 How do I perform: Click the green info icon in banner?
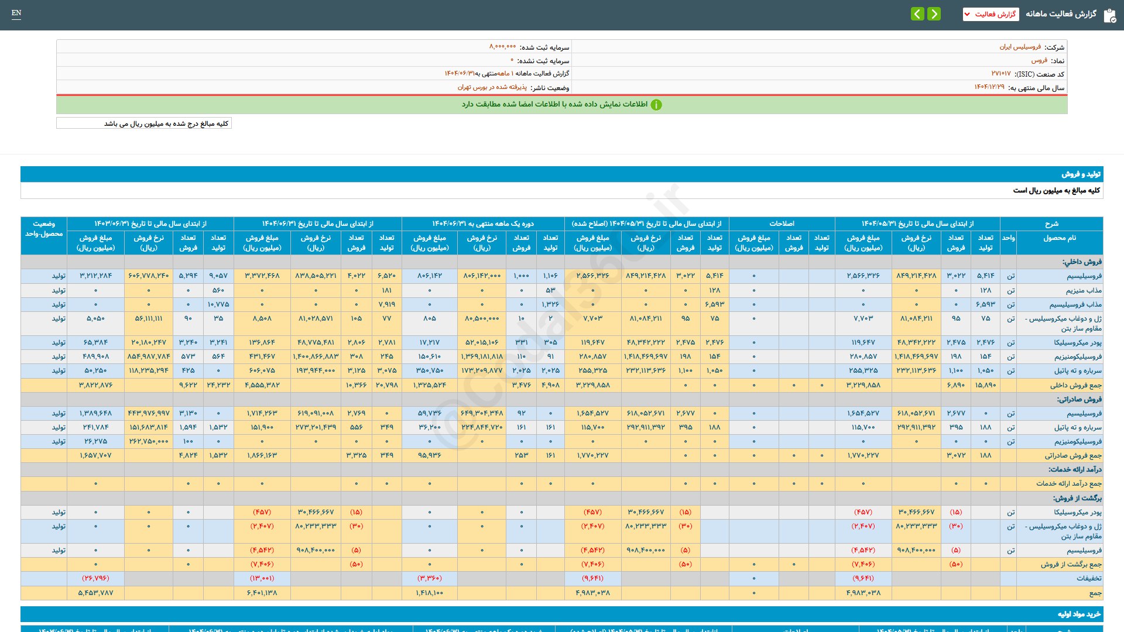coord(656,105)
